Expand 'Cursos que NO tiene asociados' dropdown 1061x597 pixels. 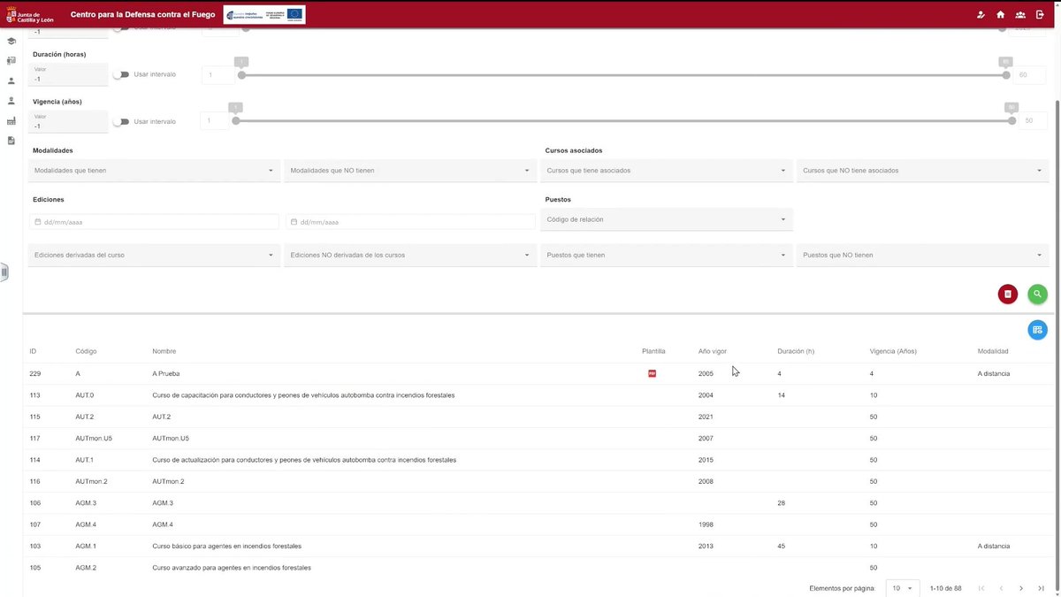(x=922, y=171)
